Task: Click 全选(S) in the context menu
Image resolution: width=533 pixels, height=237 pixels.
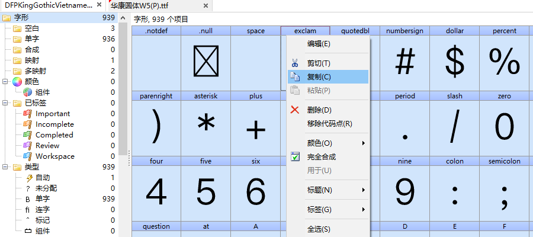Action: pos(319,229)
